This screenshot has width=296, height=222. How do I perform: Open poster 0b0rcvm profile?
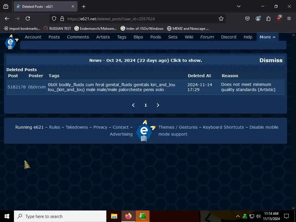click(x=37, y=87)
